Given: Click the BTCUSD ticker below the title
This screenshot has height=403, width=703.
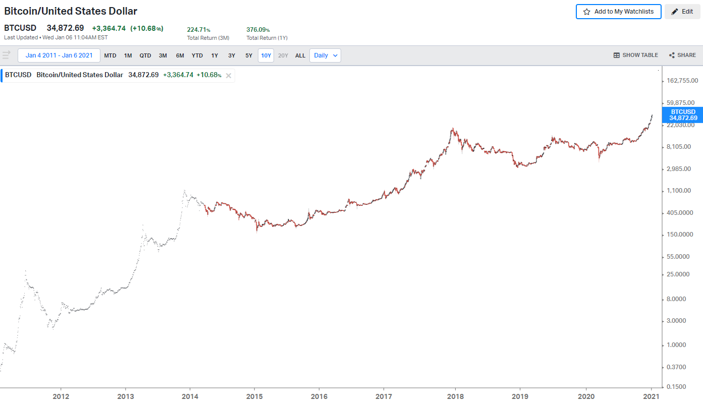Looking at the screenshot, I should click(20, 28).
